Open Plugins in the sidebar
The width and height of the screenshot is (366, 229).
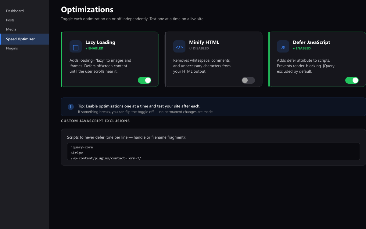(x=24, y=48)
